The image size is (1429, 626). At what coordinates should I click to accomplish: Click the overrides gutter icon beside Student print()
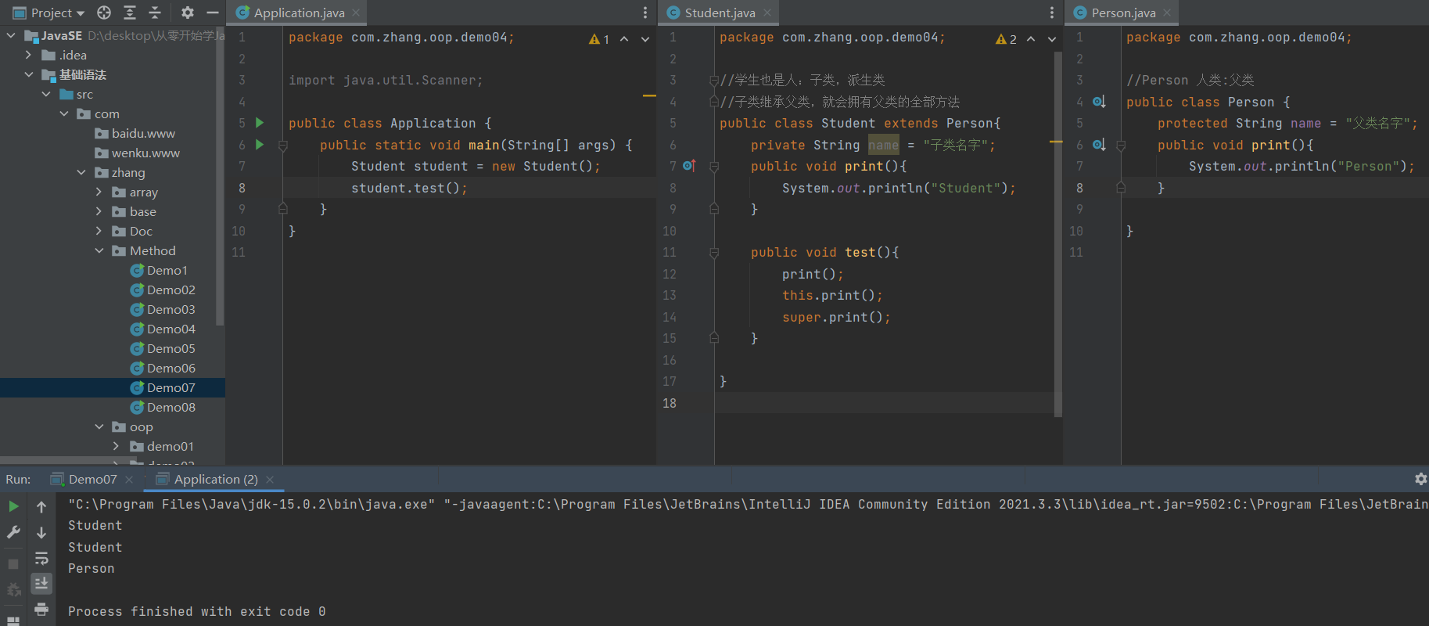click(689, 166)
